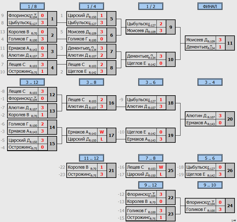This screenshot has width=237, height=222.
Task: Select Флоринская in match 1
Action: click(x=23, y=15)
